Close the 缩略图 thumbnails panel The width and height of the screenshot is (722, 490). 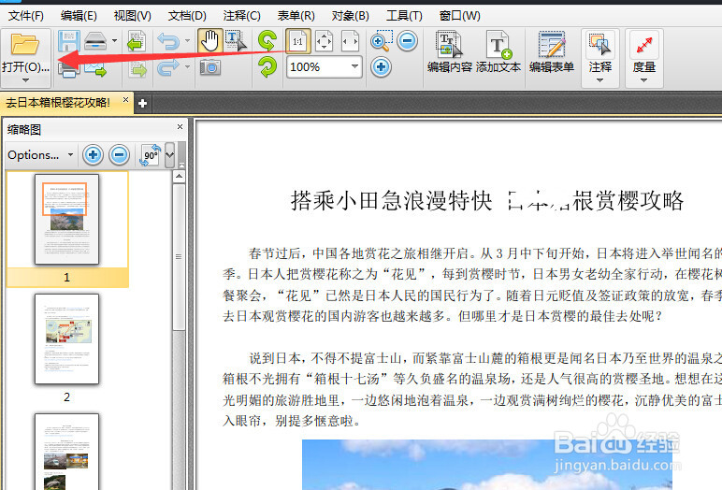[180, 126]
